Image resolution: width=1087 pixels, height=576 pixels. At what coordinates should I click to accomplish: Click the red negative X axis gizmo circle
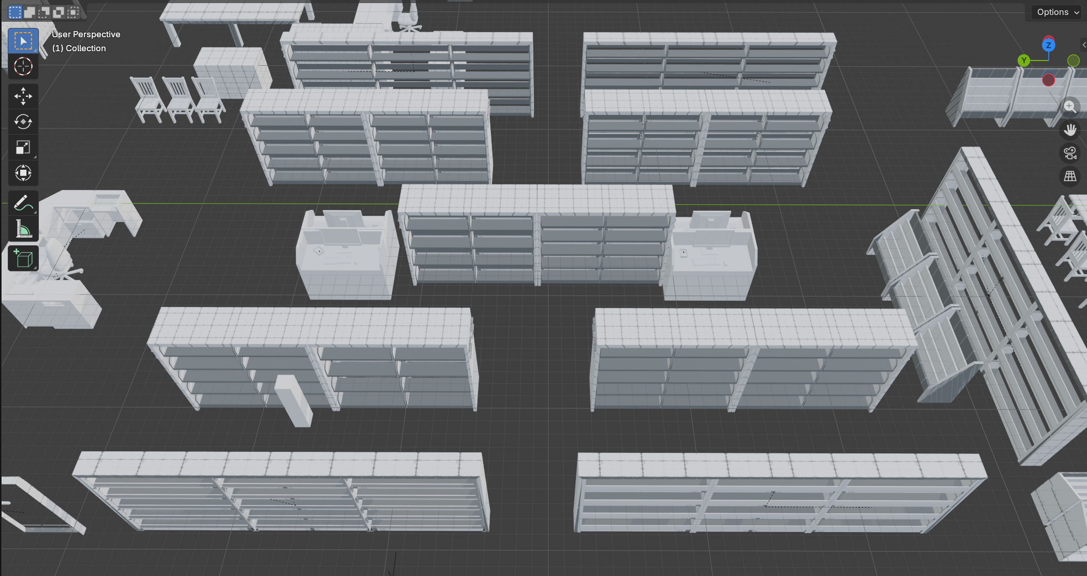click(x=1049, y=80)
